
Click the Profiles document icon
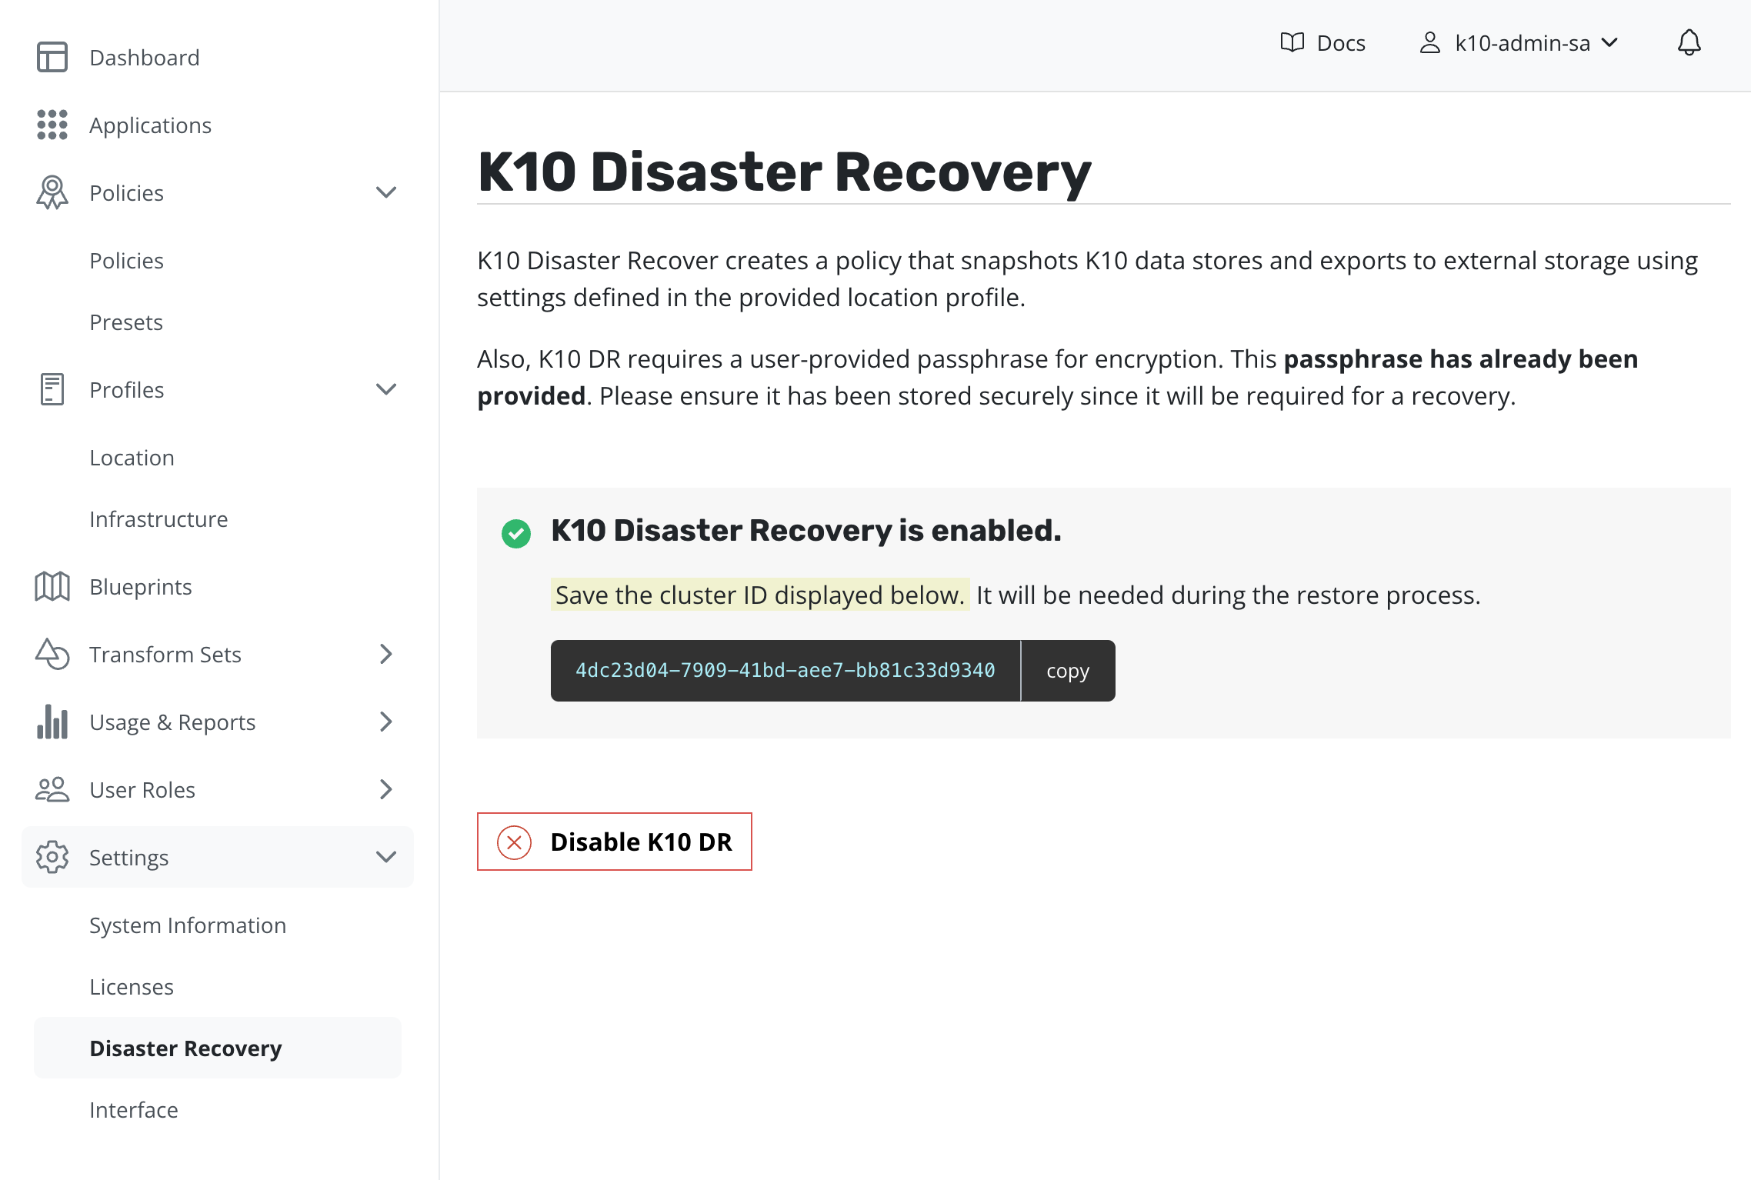52,389
